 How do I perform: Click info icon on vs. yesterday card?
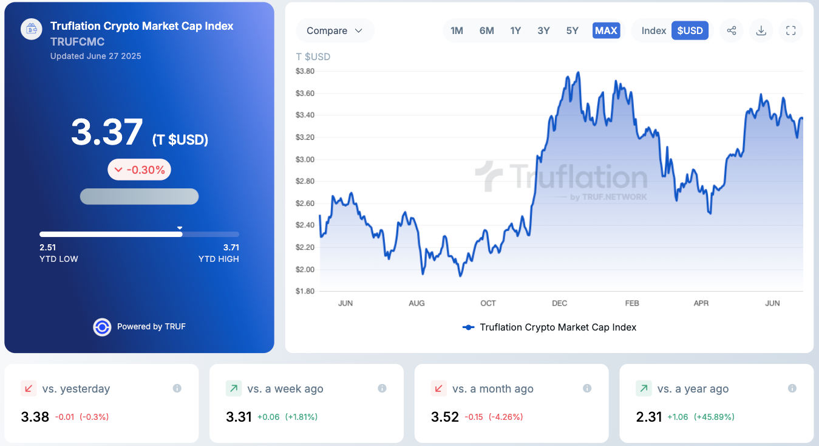click(177, 388)
